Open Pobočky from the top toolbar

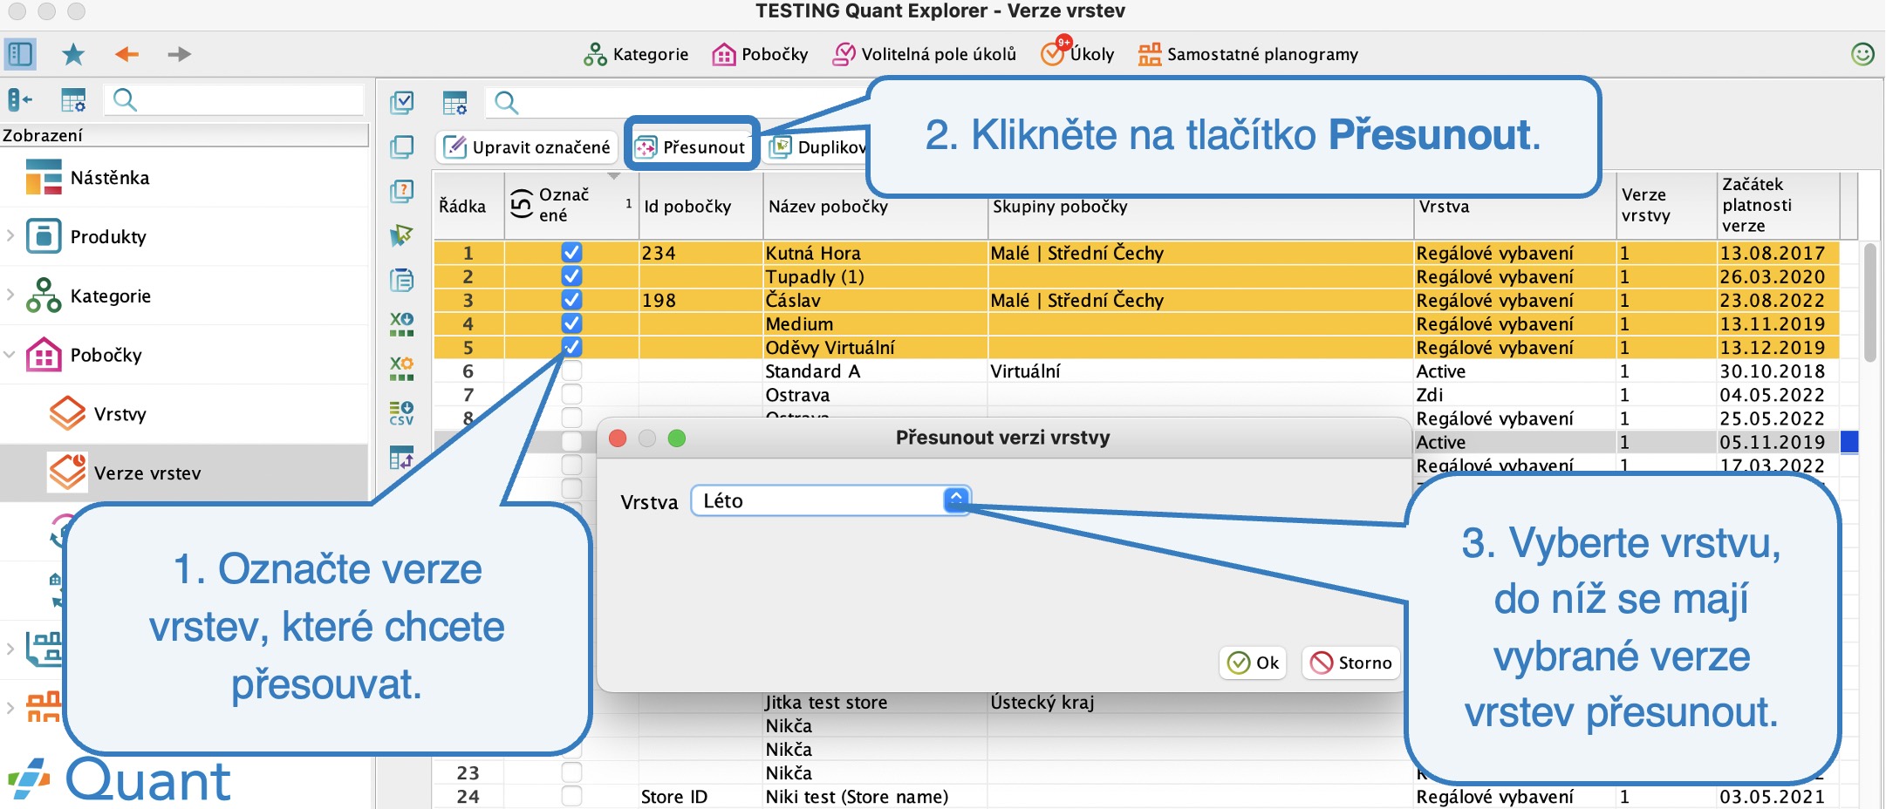pos(760,54)
